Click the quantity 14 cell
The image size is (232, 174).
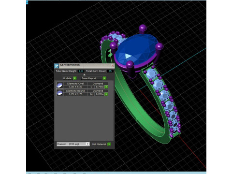[91, 94]
